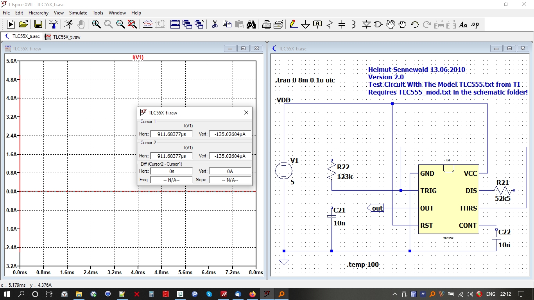Screen dimensions: 534x300
Task: Cascade windows using the Cascade icon
Action: (187, 24)
